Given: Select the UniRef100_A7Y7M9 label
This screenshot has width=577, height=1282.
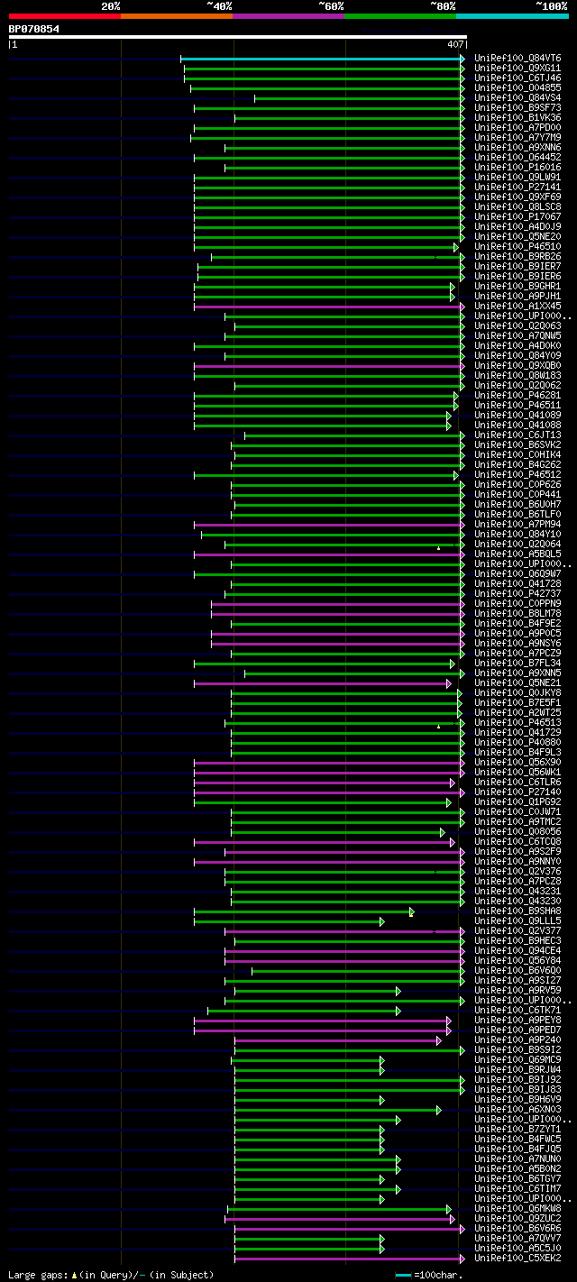Looking at the screenshot, I should tap(517, 138).
